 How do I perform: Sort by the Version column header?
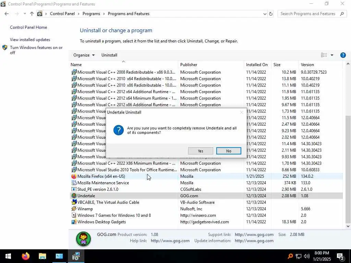(x=320, y=65)
